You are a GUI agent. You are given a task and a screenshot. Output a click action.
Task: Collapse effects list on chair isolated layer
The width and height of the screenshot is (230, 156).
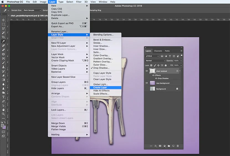(x=180, y=71)
